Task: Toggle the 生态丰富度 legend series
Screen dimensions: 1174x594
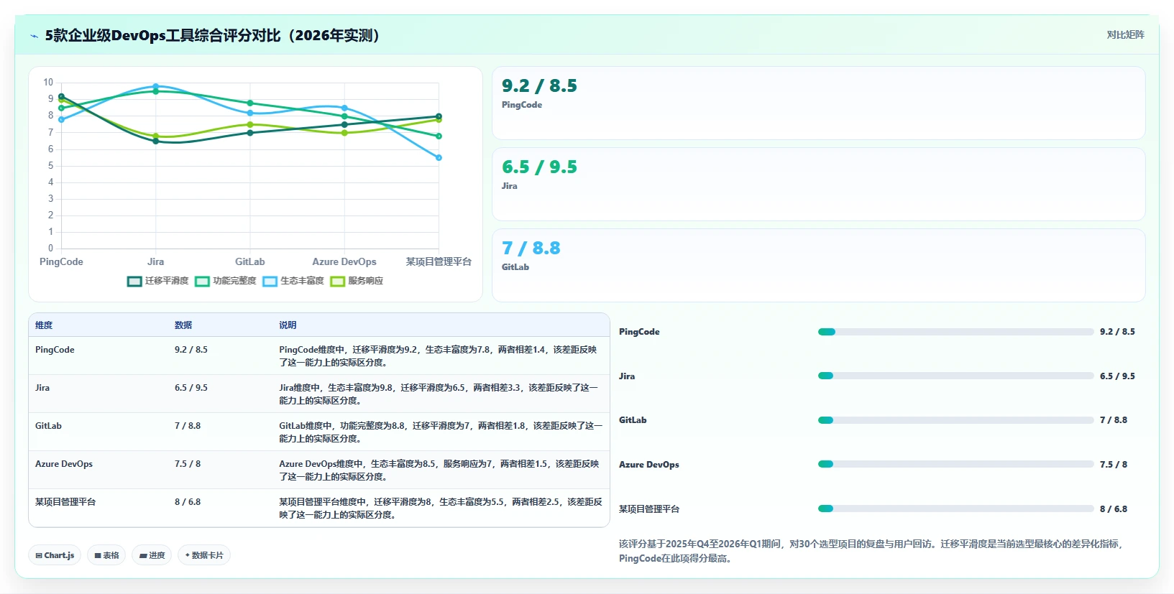Action: click(x=293, y=281)
